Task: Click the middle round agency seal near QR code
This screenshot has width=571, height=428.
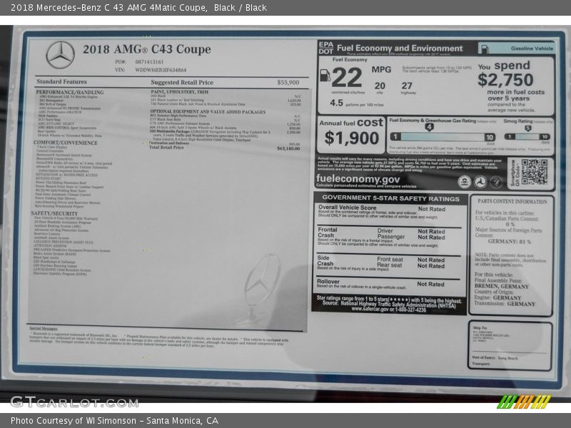Action: 480,182
